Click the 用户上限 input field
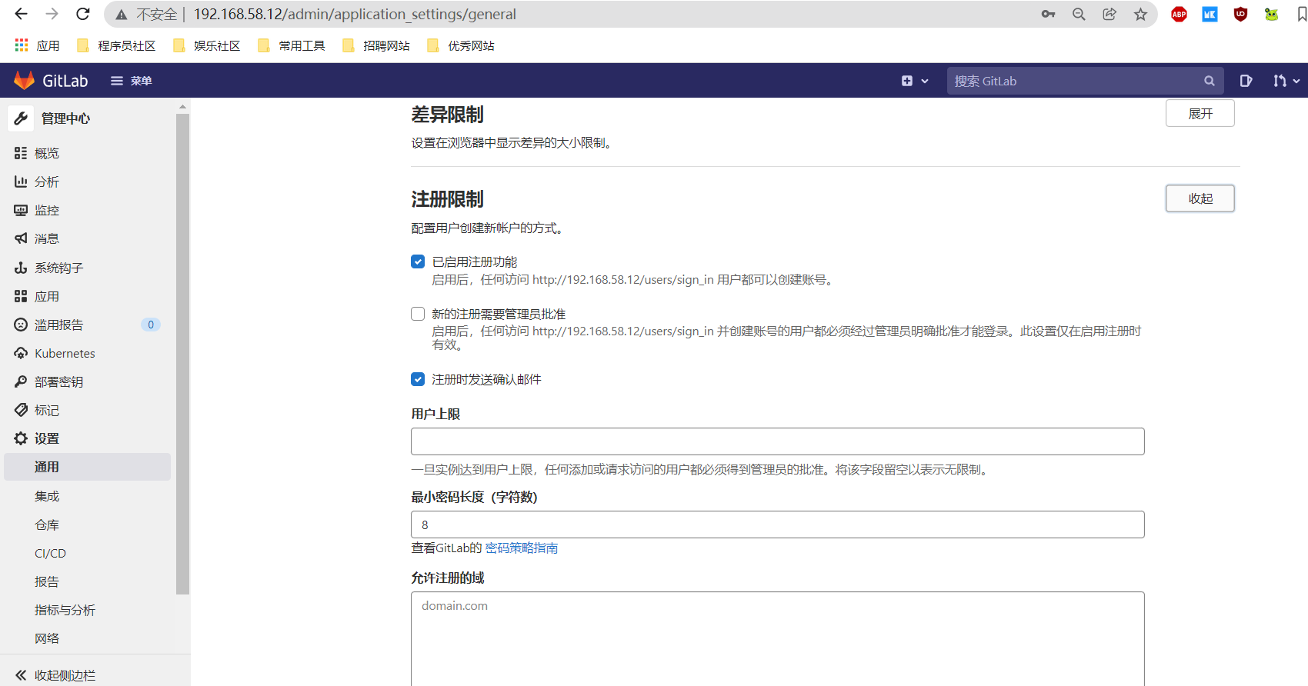Screen dimensions: 1308x686 pos(778,441)
